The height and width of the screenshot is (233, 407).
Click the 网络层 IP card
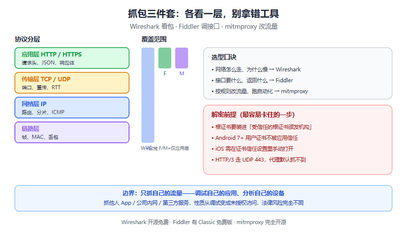[72, 108]
